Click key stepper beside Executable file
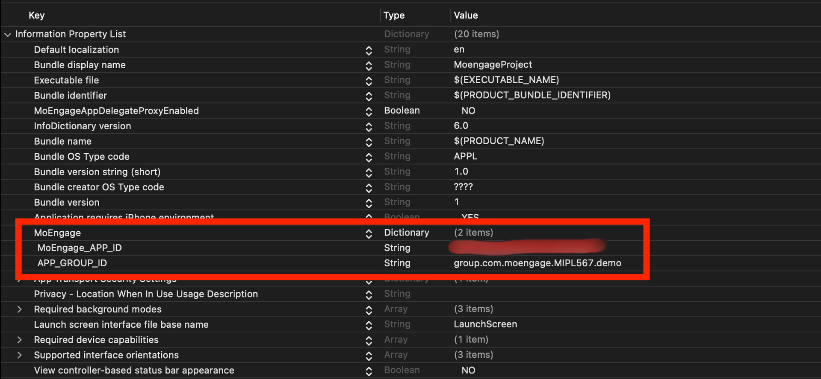 (369, 81)
